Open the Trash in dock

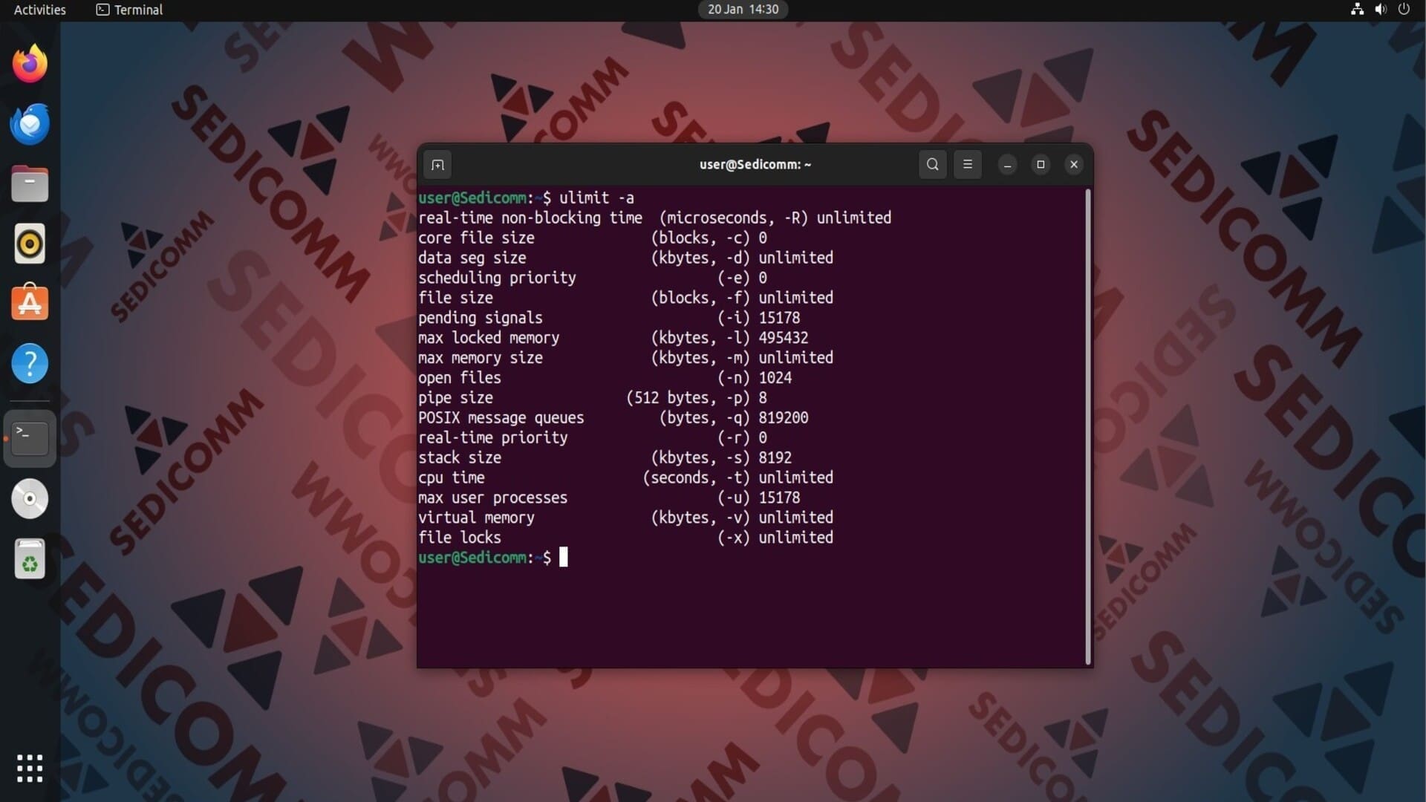tap(30, 559)
